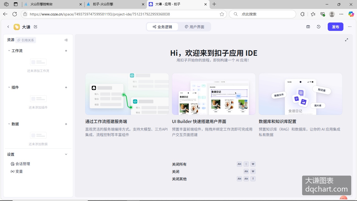Click the 数据库和知识库配置 card image
357x201 pixels.
click(x=301, y=94)
